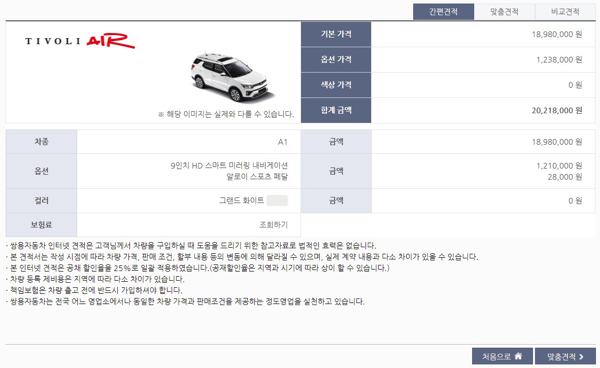The height and width of the screenshot is (368, 600).
Task: Click the 공채 할인율 25% notice line
Action: click(x=197, y=268)
